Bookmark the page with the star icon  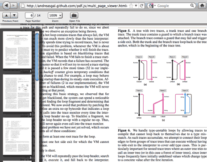click(x=131, y=6)
